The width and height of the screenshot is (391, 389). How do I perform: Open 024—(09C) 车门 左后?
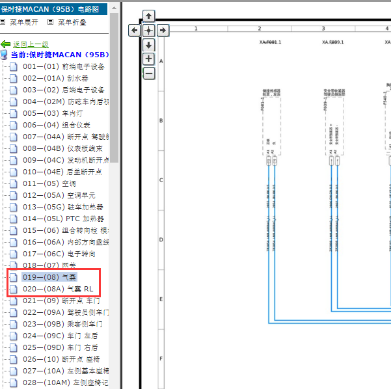(x=60, y=336)
